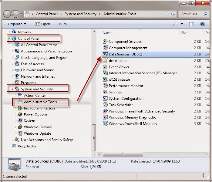Select the IIS Manager shortcut icon
Image resolution: width=212 pixels, height=182 pixels.
click(105, 73)
